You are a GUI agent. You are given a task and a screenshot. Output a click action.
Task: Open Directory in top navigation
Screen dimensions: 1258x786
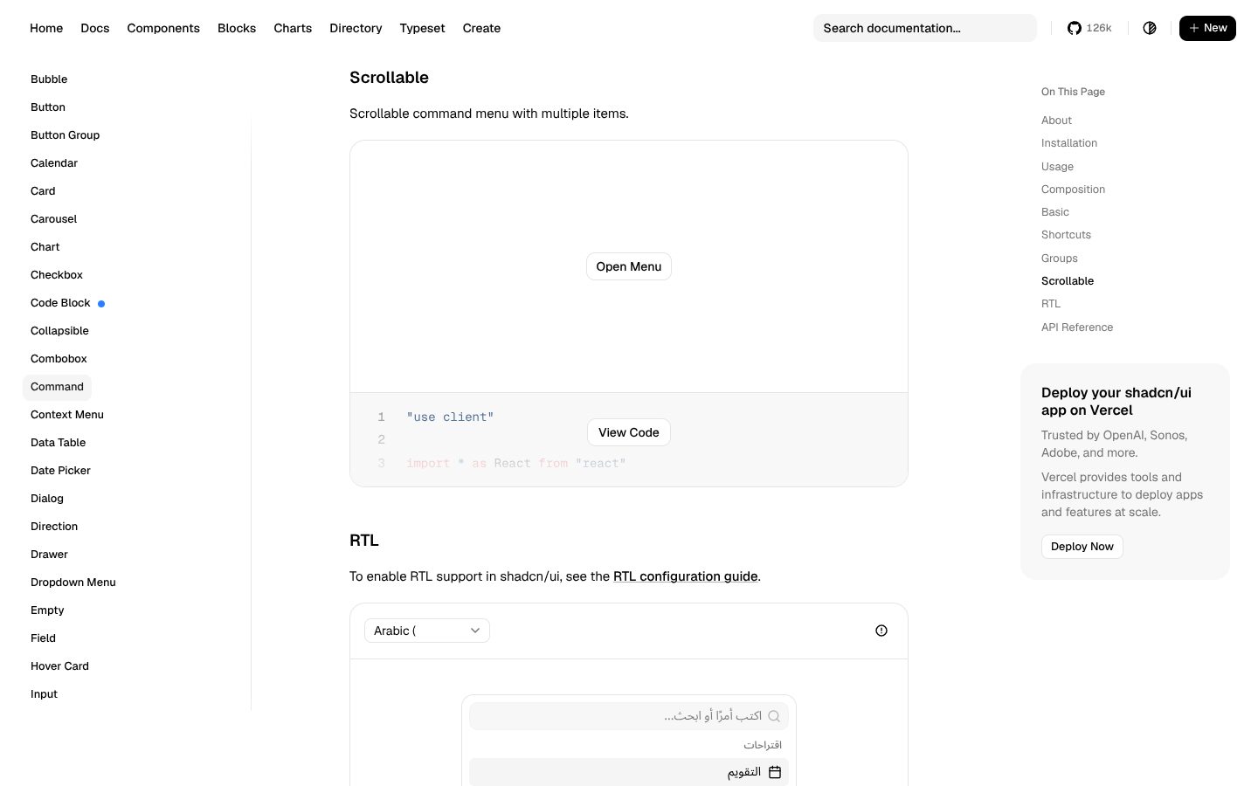click(x=356, y=28)
